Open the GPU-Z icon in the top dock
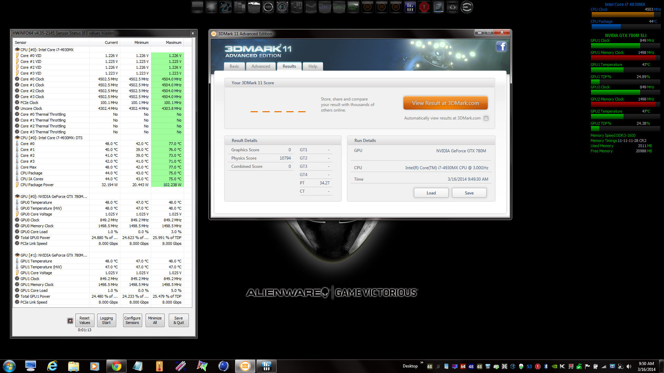The width and height of the screenshot is (664, 373). (x=339, y=7)
